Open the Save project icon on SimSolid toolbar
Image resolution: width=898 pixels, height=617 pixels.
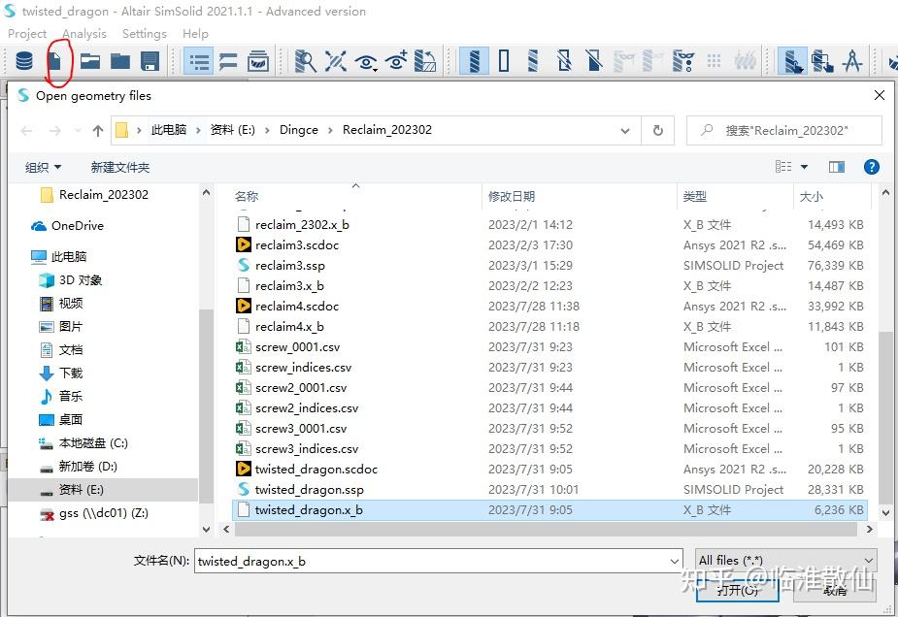coord(148,61)
